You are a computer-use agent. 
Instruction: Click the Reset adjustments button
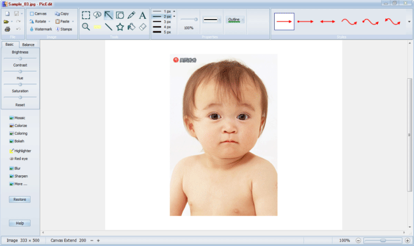(x=20, y=105)
